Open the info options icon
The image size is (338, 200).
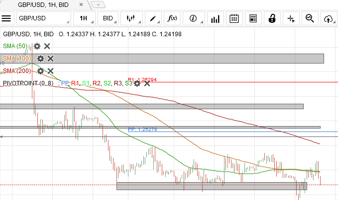pos(194,18)
